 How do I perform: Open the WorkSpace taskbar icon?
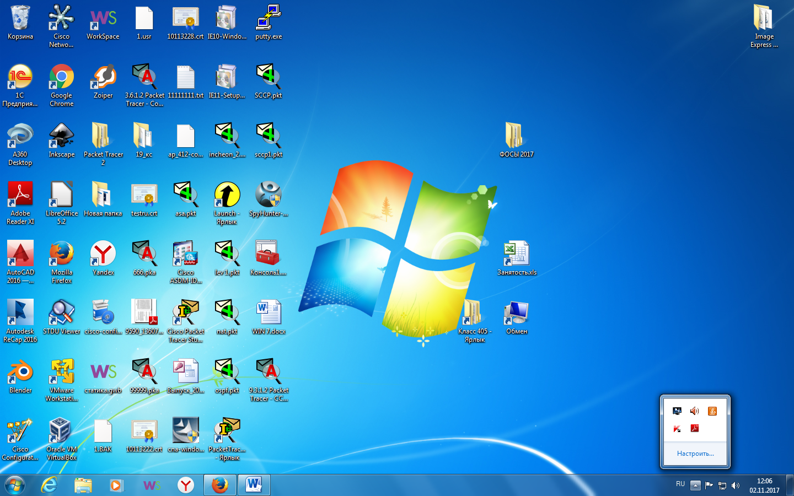coord(152,485)
